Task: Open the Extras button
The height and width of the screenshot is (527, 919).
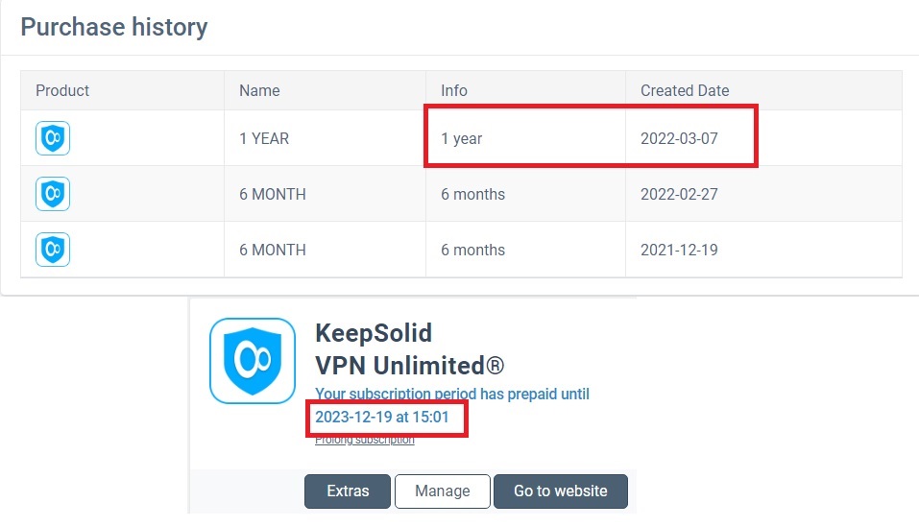Action: 348,491
